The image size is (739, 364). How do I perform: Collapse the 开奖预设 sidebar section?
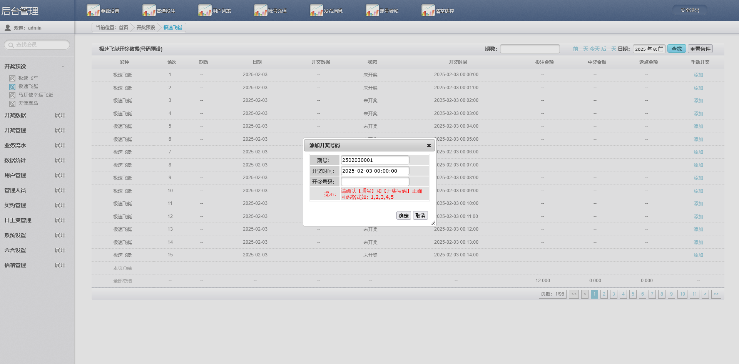point(63,66)
